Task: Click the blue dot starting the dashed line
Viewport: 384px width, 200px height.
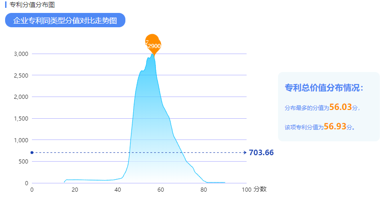Action: [x=32, y=152]
